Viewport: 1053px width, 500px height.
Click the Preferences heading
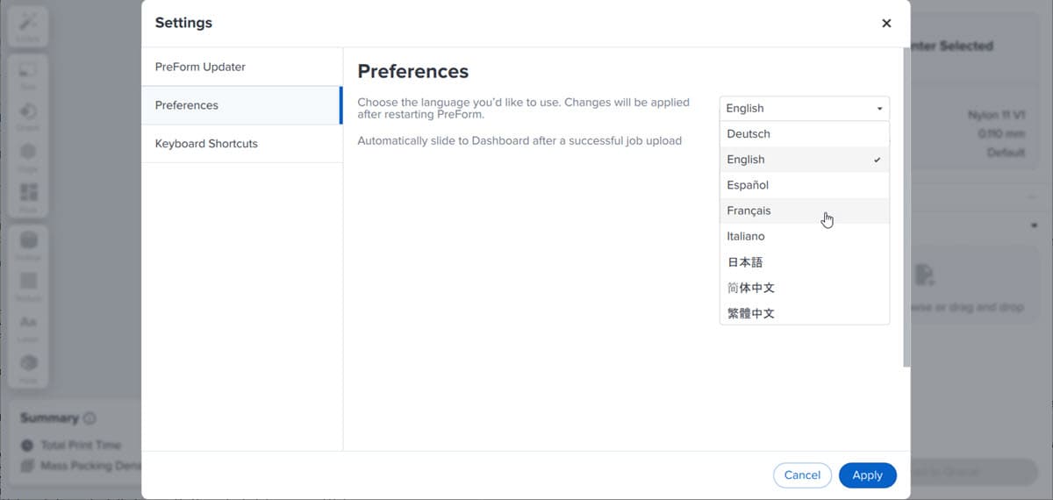413,71
